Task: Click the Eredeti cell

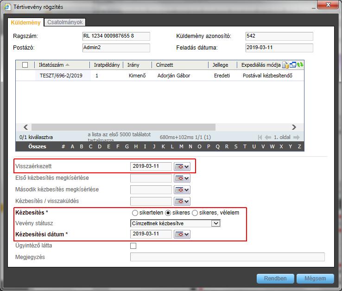Action: point(222,76)
